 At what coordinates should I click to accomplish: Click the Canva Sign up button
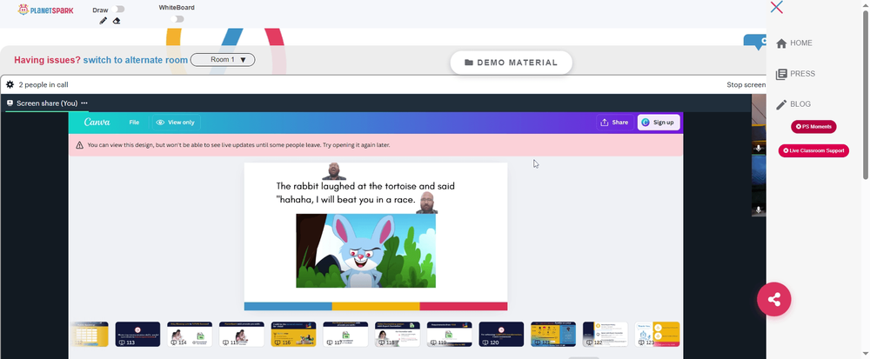tap(659, 123)
